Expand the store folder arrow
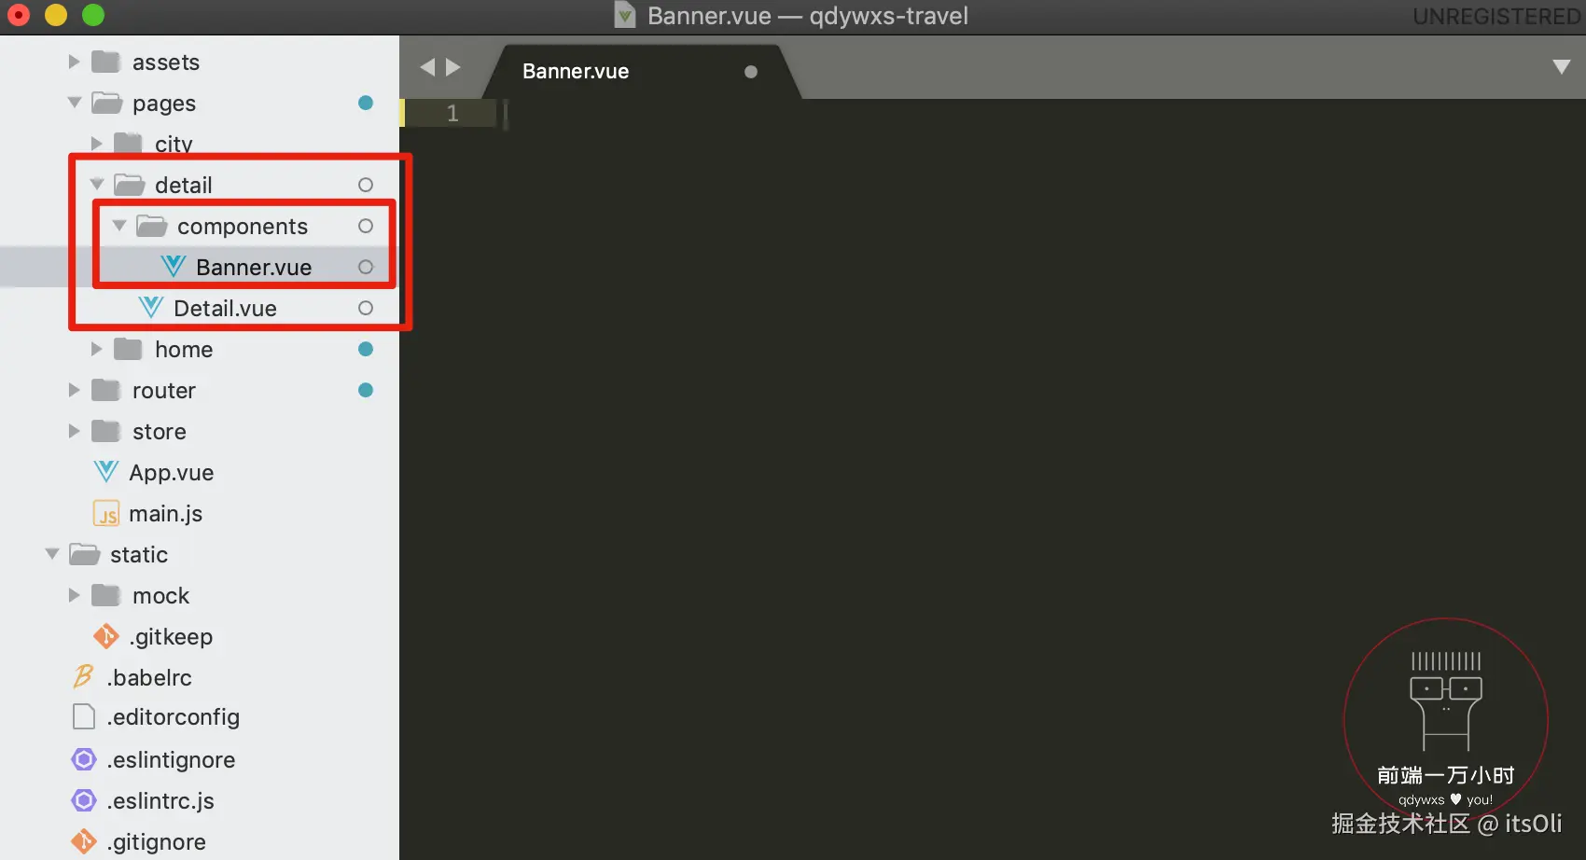This screenshot has width=1586, height=860. coord(74,431)
